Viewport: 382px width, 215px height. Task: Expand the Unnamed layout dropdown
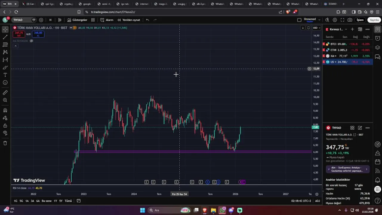coord(319,20)
